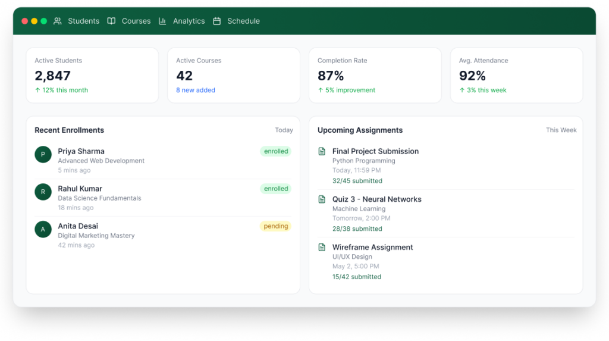This screenshot has width=609, height=341.
Task: Click the Analytics bar chart icon
Action: [162, 21]
